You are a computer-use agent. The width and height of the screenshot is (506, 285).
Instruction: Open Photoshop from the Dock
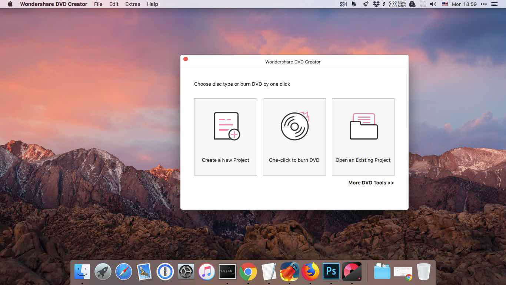(331, 271)
